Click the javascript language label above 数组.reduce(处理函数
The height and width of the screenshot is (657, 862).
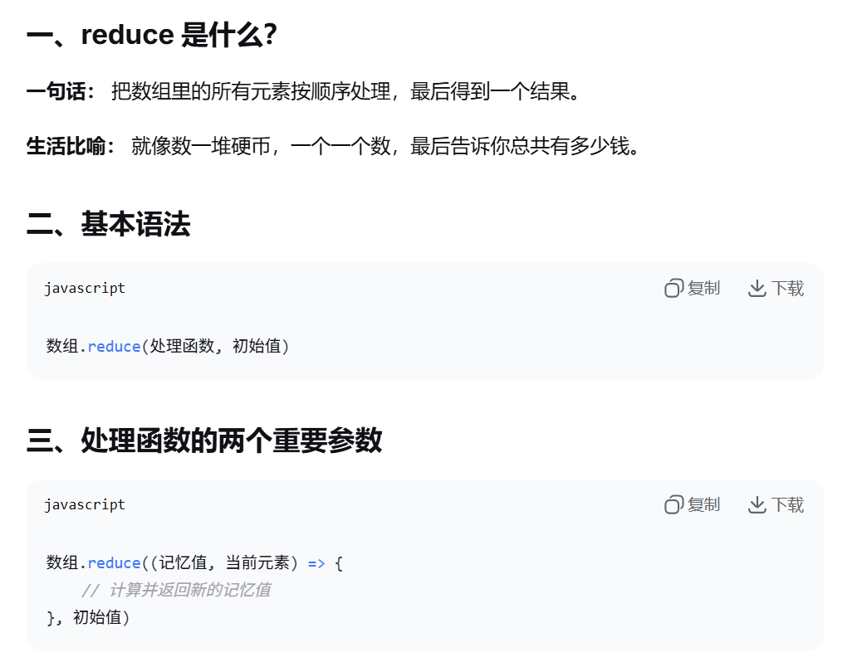click(85, 289)
